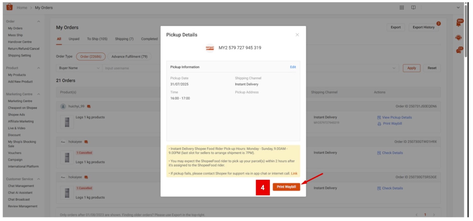The height and width of the screenshot is (221, 473).
Task: Open Handover Centre in sidebar
Action: (20, 42)
